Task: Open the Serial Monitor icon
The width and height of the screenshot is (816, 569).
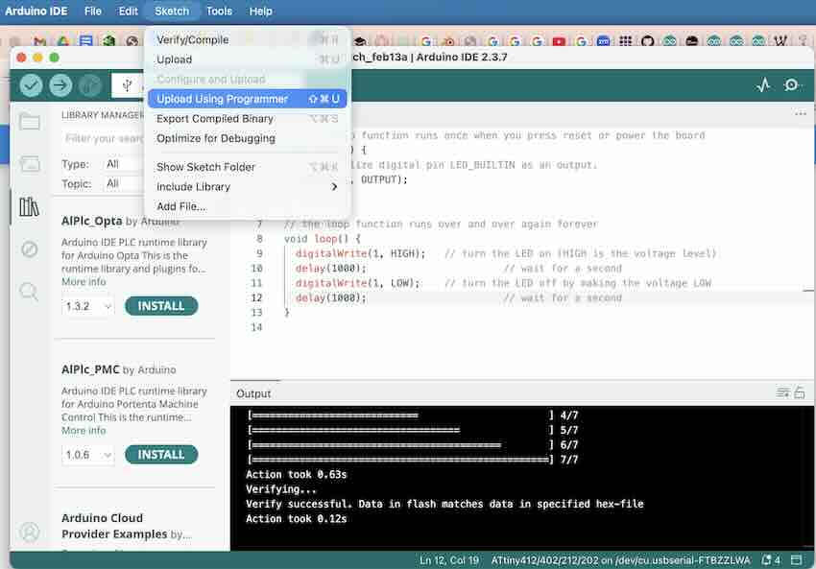Action: [792, 84]
